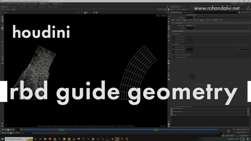Toggle the Enable Guides checkbox
The image size is (251, 141).
tap(174, 23)
